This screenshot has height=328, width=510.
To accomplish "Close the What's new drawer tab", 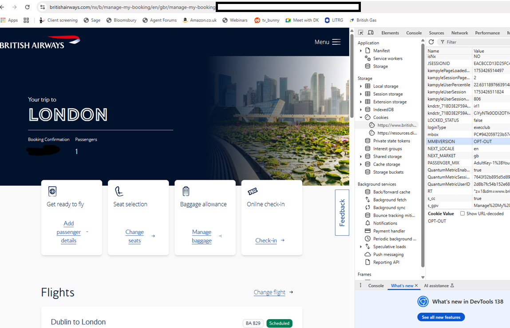I will pos(416,285).
